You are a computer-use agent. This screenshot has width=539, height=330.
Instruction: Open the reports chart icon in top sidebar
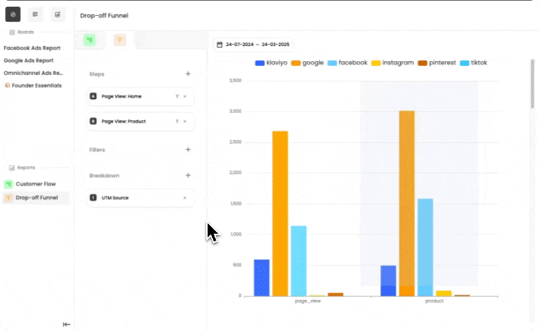click(x=58, y=14)
